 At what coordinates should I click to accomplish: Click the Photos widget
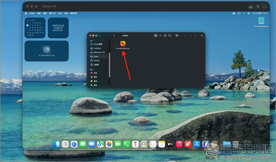tap(47, 51)
